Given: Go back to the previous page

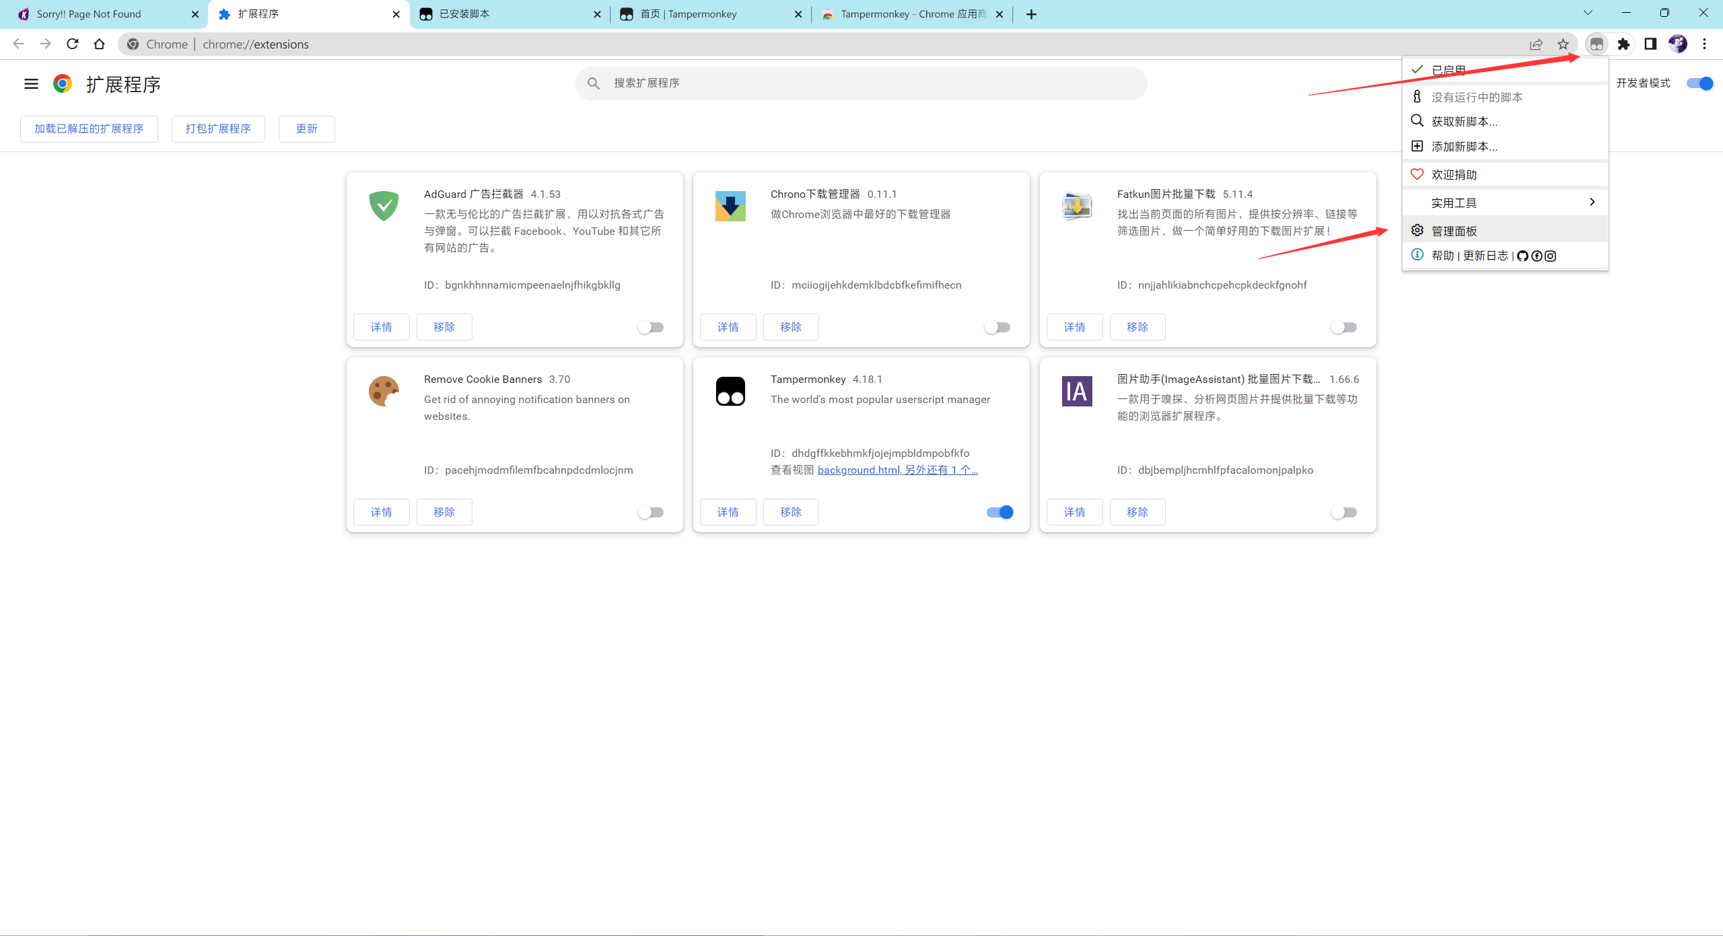Looking at the screenshot, I should (x=19, y=44).
